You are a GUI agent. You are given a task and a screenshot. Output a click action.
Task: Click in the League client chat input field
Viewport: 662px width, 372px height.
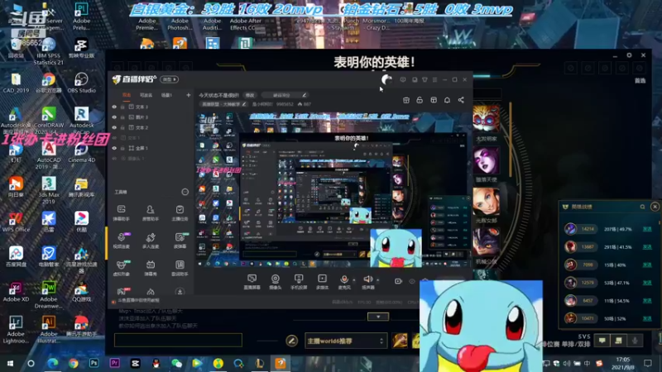pyautogui.click(x=178, y=340)
